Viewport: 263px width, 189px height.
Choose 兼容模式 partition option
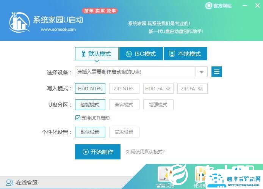click(124, 105)
